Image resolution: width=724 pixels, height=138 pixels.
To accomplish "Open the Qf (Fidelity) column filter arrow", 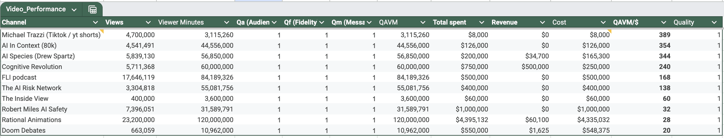I will [321, 23].
